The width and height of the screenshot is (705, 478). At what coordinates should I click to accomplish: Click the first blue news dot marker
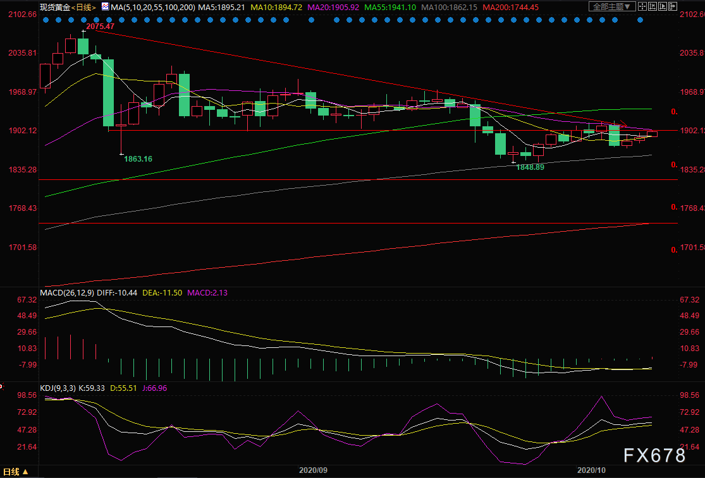coord(46,20)
